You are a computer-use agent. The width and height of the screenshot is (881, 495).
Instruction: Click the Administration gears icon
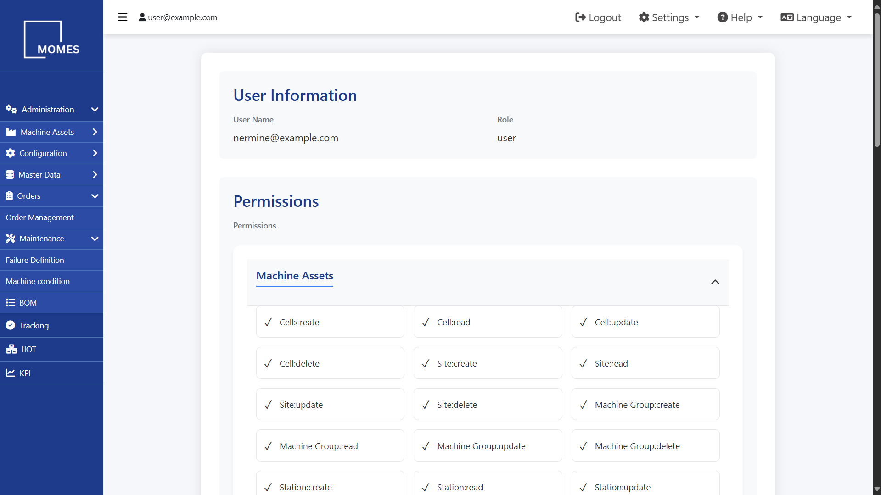pos(11,109)
